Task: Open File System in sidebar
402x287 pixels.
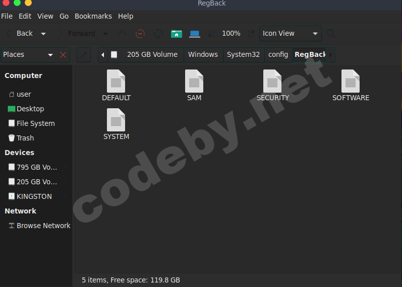Action: click(x=31, y=123)
